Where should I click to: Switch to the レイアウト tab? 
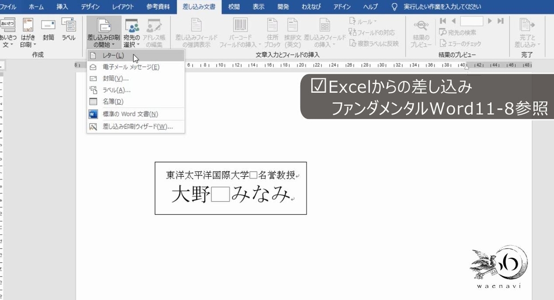coord(123,7)
